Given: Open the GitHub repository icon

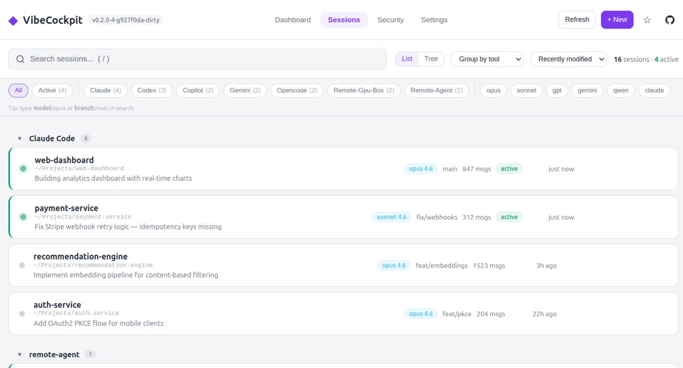Looking at the screenshot, I should (670, 20).
